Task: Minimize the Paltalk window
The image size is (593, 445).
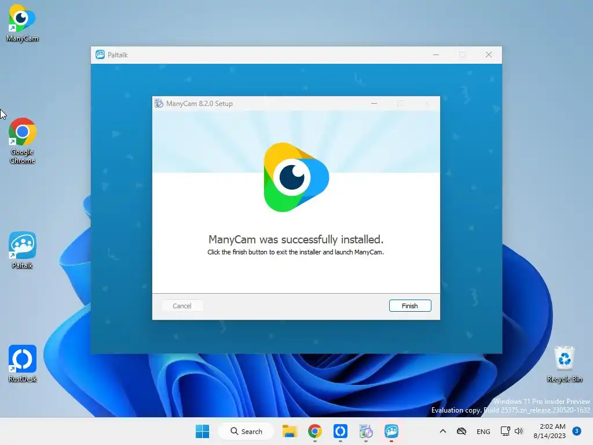Action: pos(436,55)
